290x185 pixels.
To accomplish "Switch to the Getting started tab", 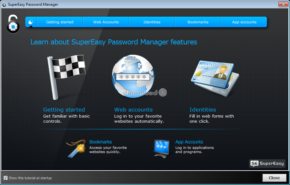I will [x=60, y=22].
